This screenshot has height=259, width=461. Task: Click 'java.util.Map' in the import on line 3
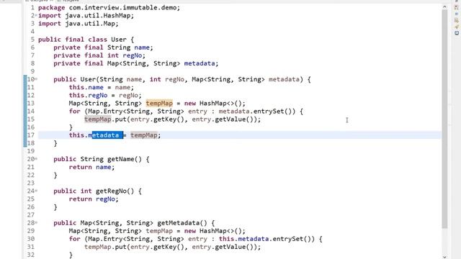90,24
